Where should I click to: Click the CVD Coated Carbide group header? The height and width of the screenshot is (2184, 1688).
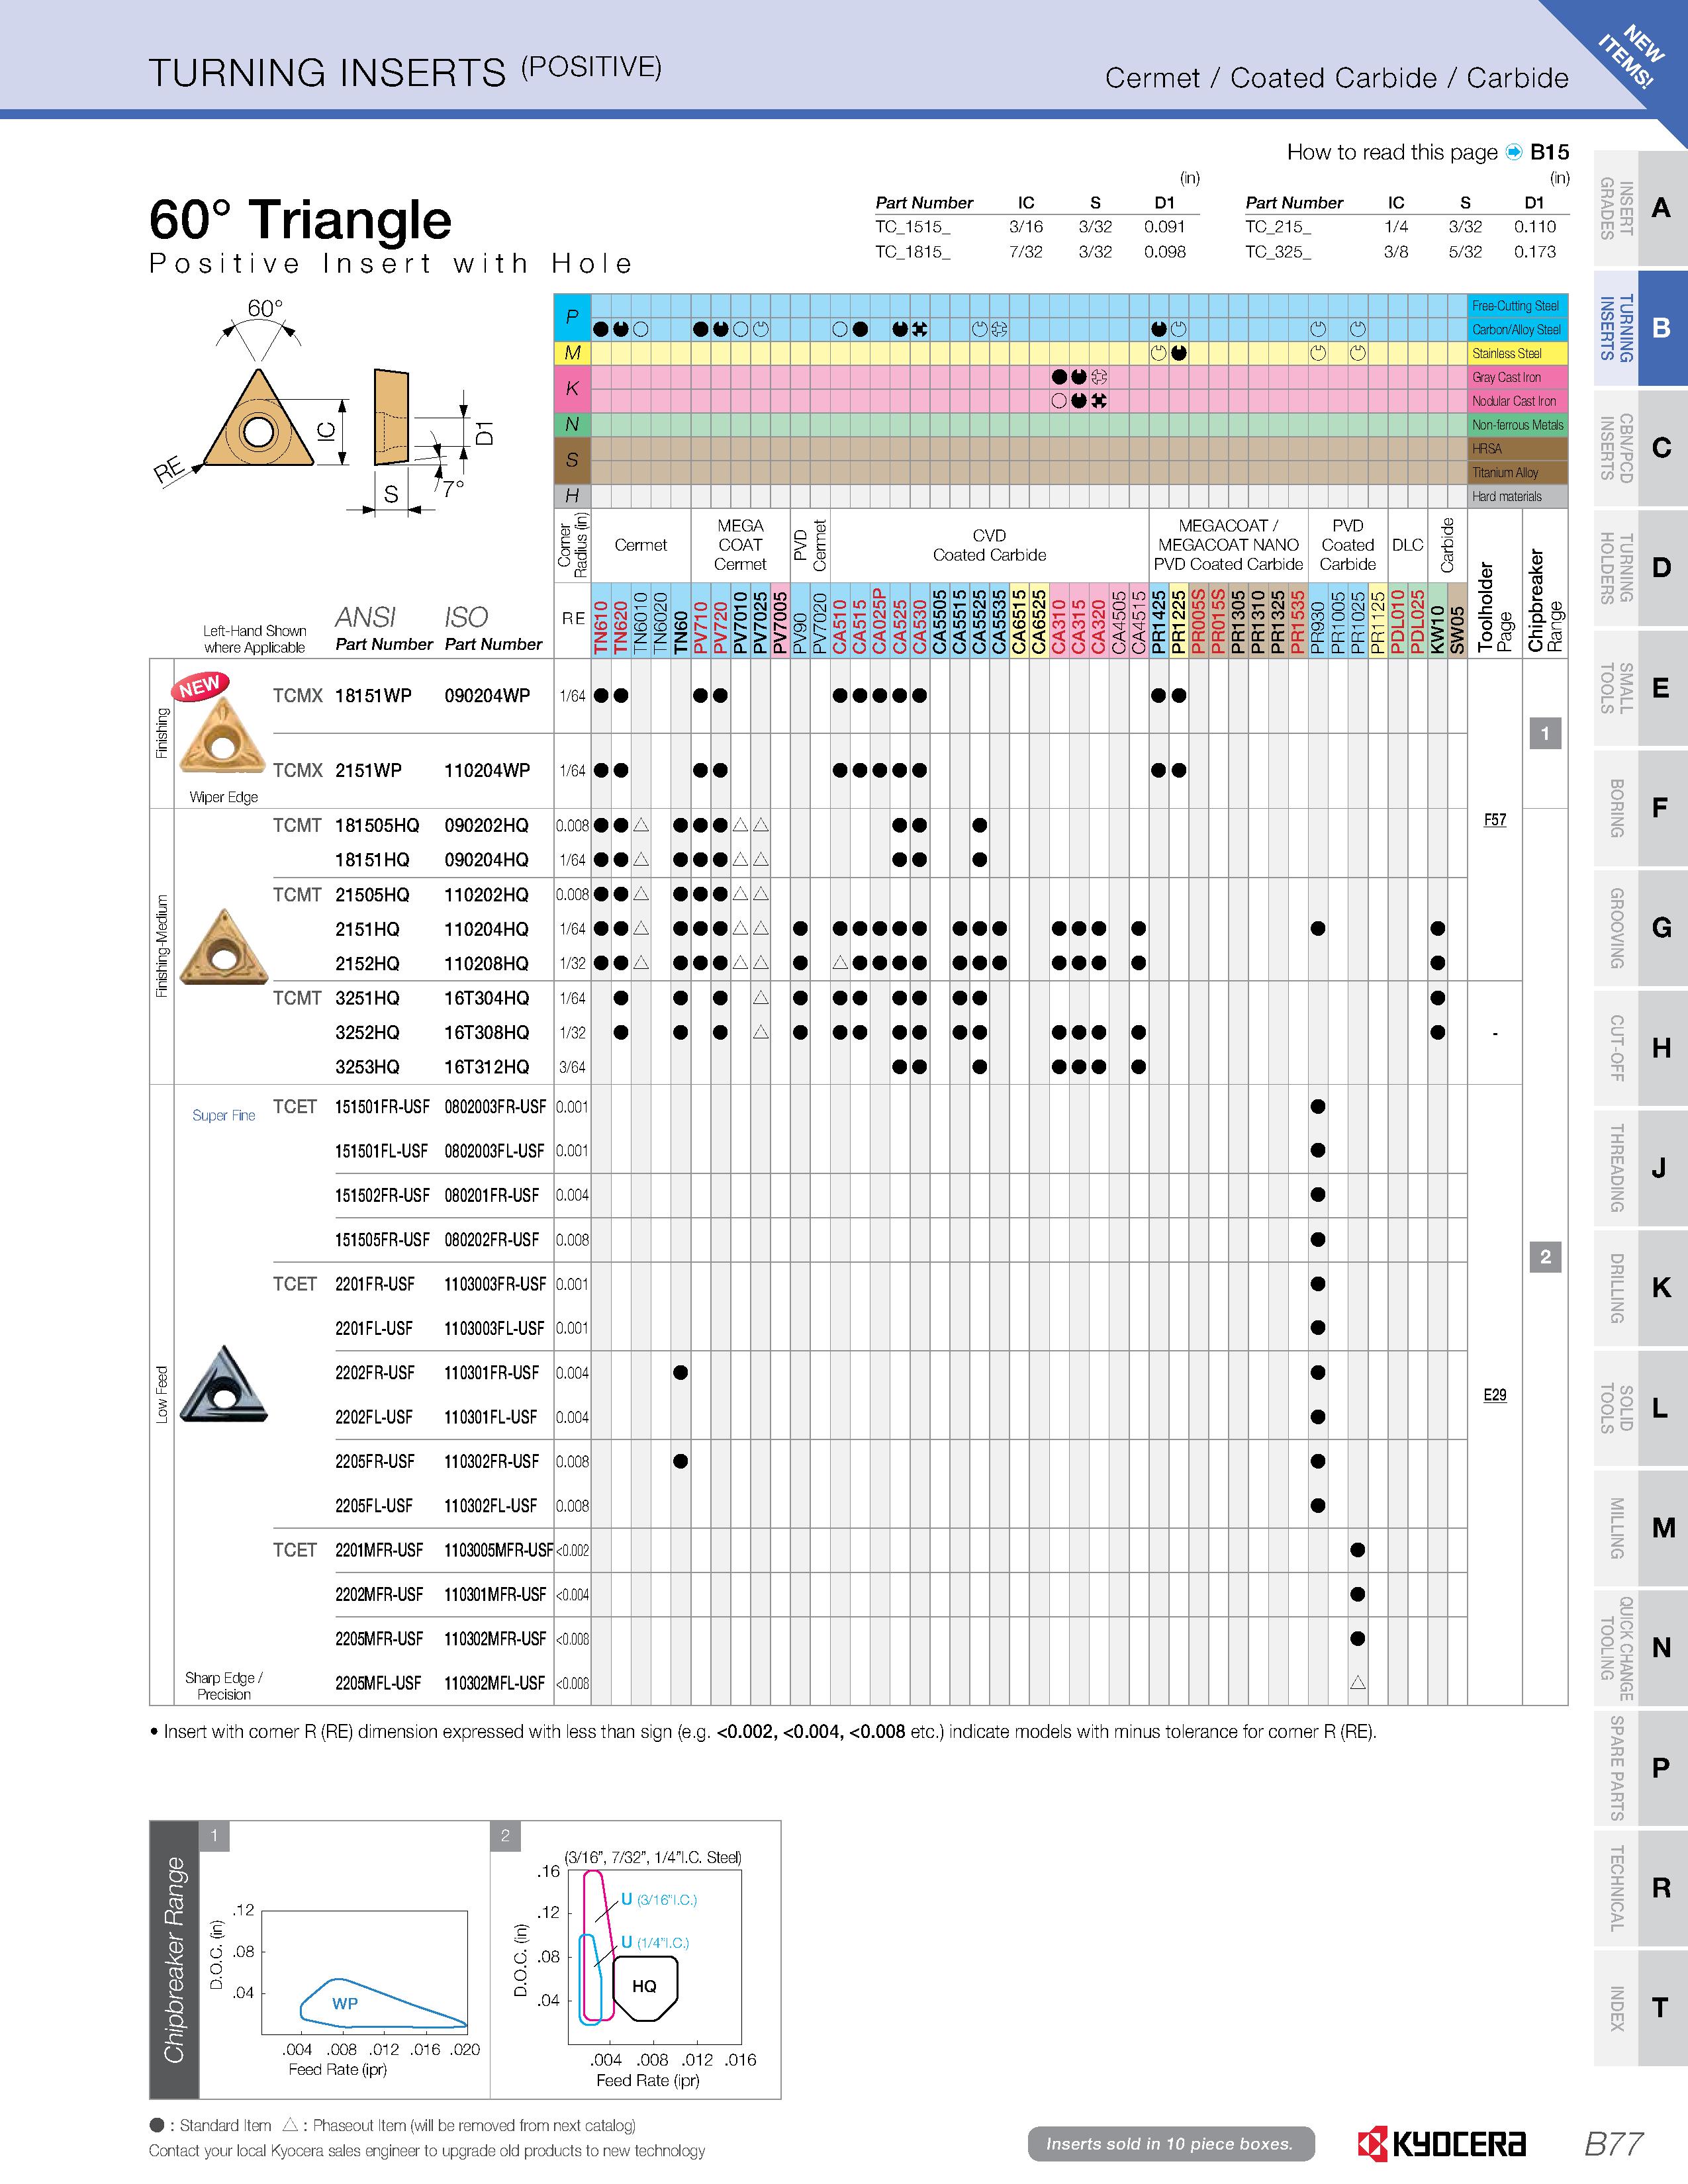click(x=989, y=545)
